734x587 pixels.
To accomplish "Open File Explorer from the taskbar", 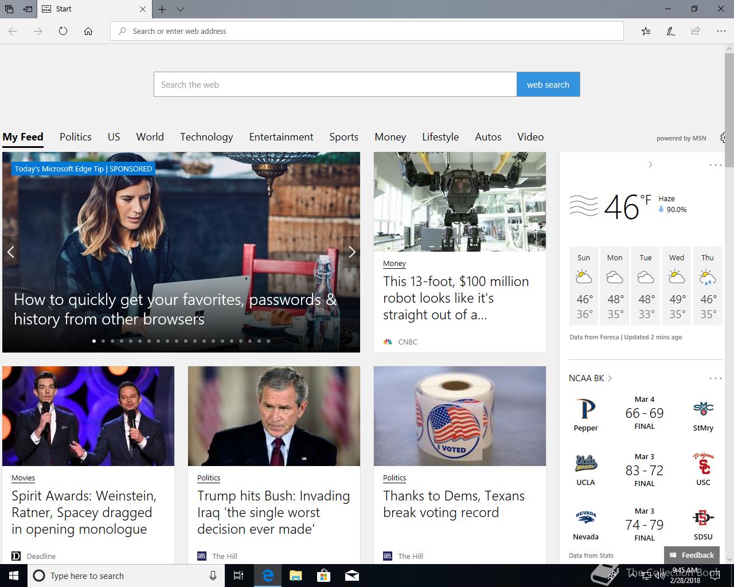I will coord(295,576).
